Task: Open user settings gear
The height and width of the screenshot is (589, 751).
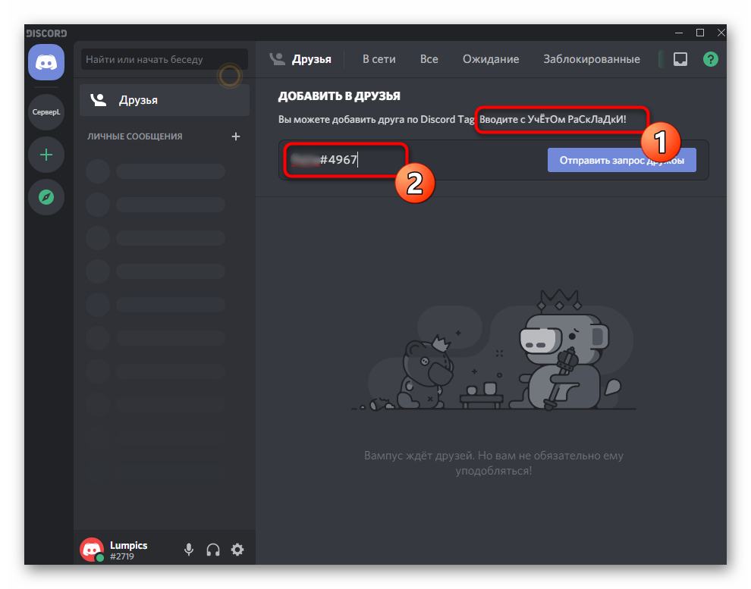Action: click(237, 550)
